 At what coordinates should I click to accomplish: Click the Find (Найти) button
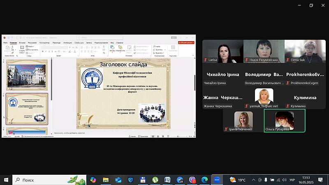tap(158, 46)
